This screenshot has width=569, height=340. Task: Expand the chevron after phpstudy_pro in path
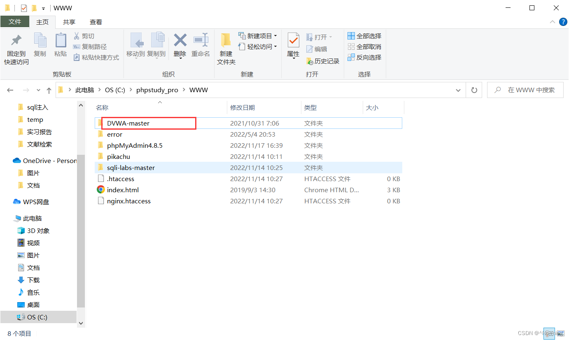184,90
